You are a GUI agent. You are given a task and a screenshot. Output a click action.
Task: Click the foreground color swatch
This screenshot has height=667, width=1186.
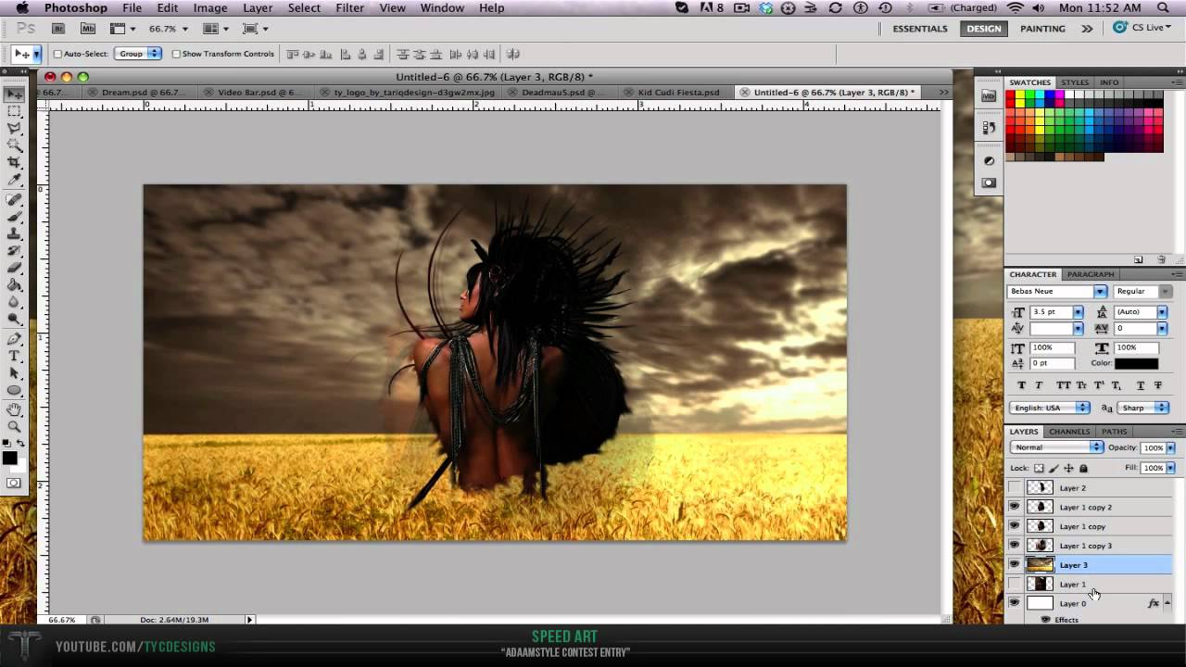click(9, 458)
